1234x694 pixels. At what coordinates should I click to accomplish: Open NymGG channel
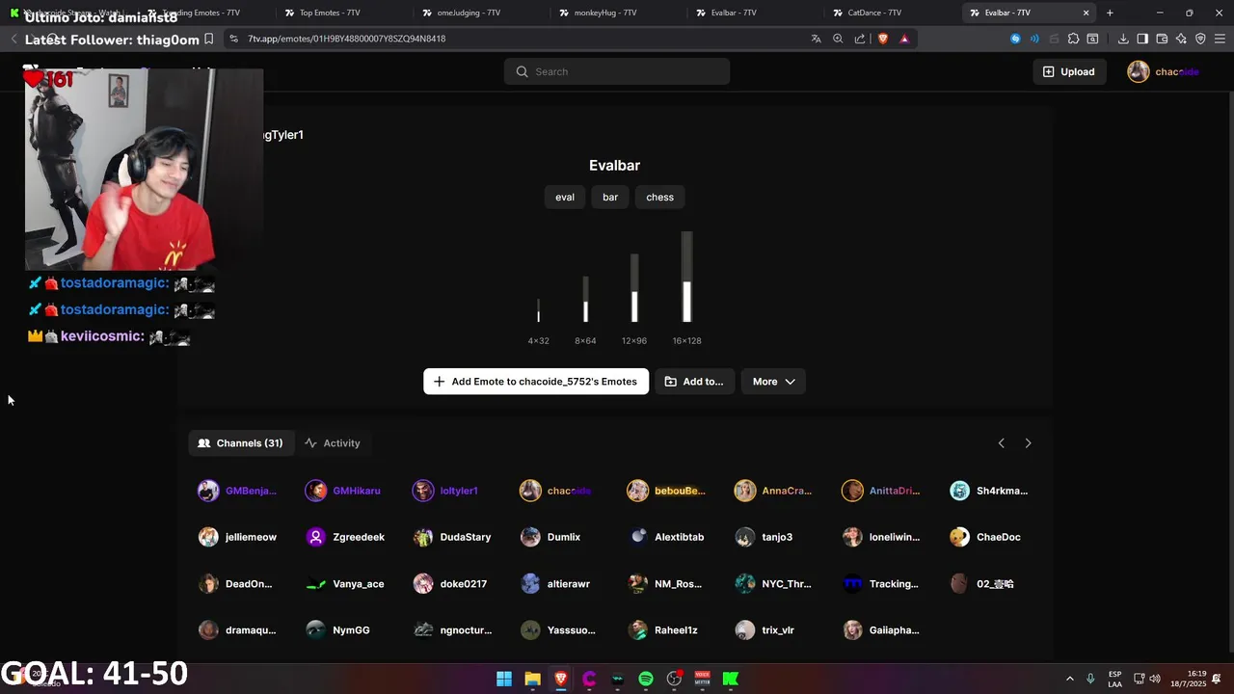click(337, 630)
